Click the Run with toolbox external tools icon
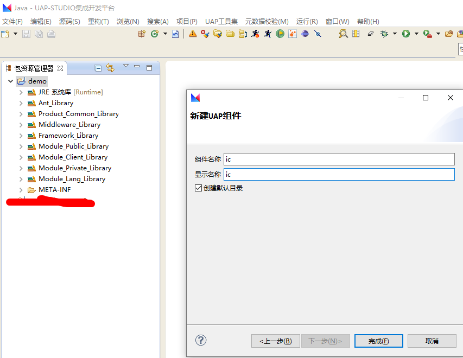The image size is (463, 358). coord(428,34)
